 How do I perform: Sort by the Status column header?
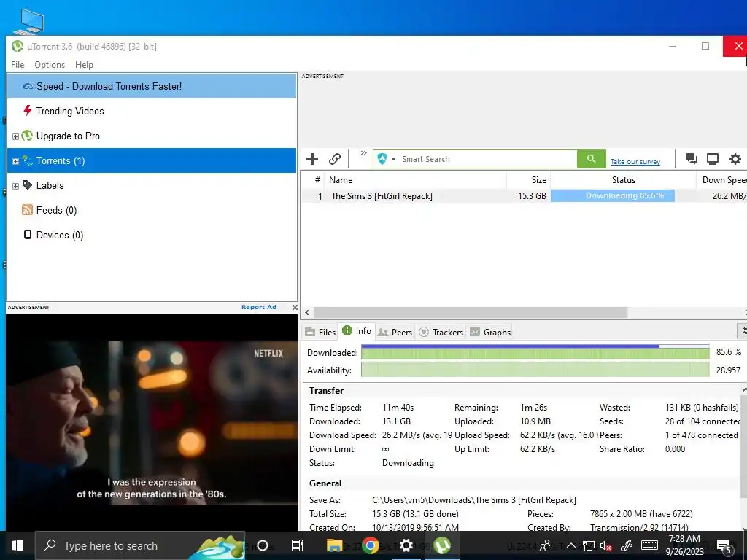point(623,180)
